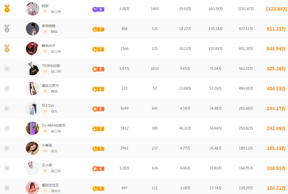Click the total value 525.26万

pyautogui.click(x=276, y=69)
